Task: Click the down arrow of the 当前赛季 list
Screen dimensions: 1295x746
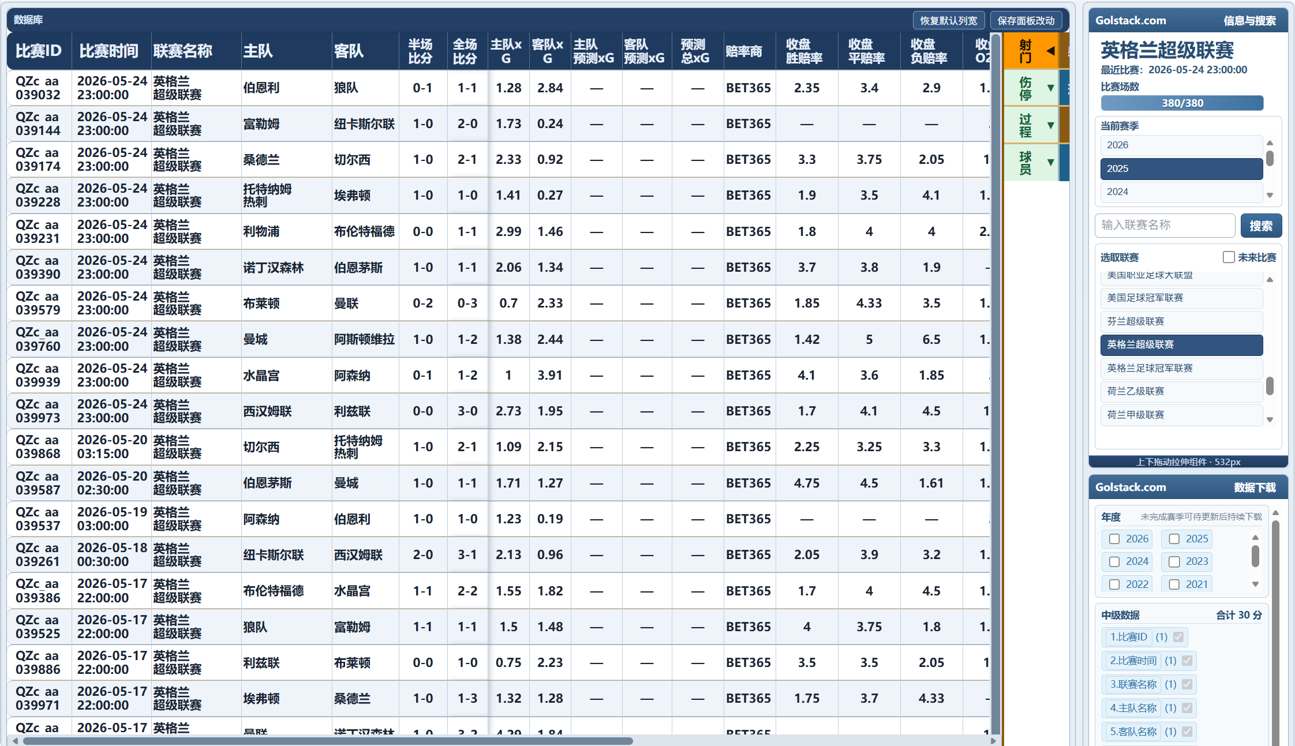Action: [x=1270, y=195]
